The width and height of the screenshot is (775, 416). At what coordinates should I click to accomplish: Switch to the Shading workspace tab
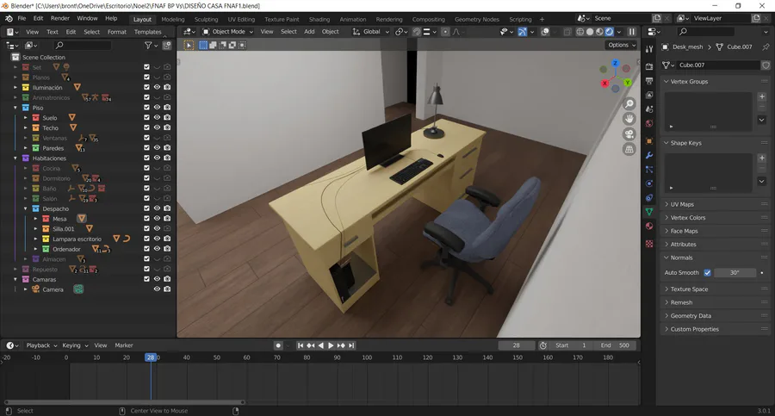pos(319,19)
